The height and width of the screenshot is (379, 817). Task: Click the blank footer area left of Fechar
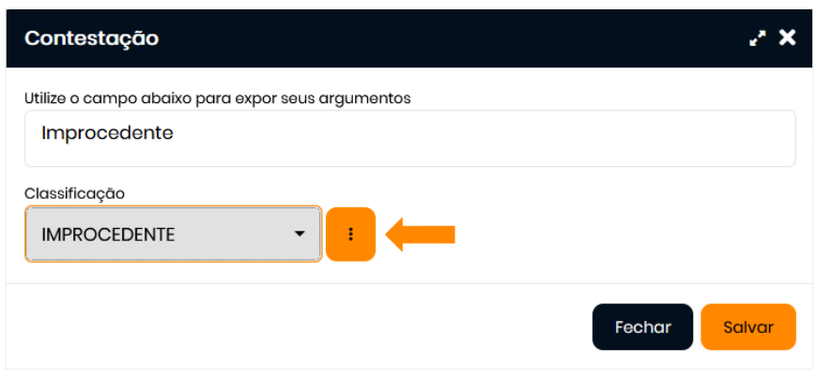[x=282, y=327]
